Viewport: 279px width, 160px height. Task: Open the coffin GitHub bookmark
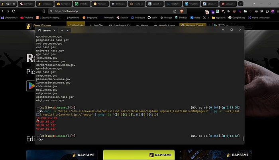coord(153,18)
